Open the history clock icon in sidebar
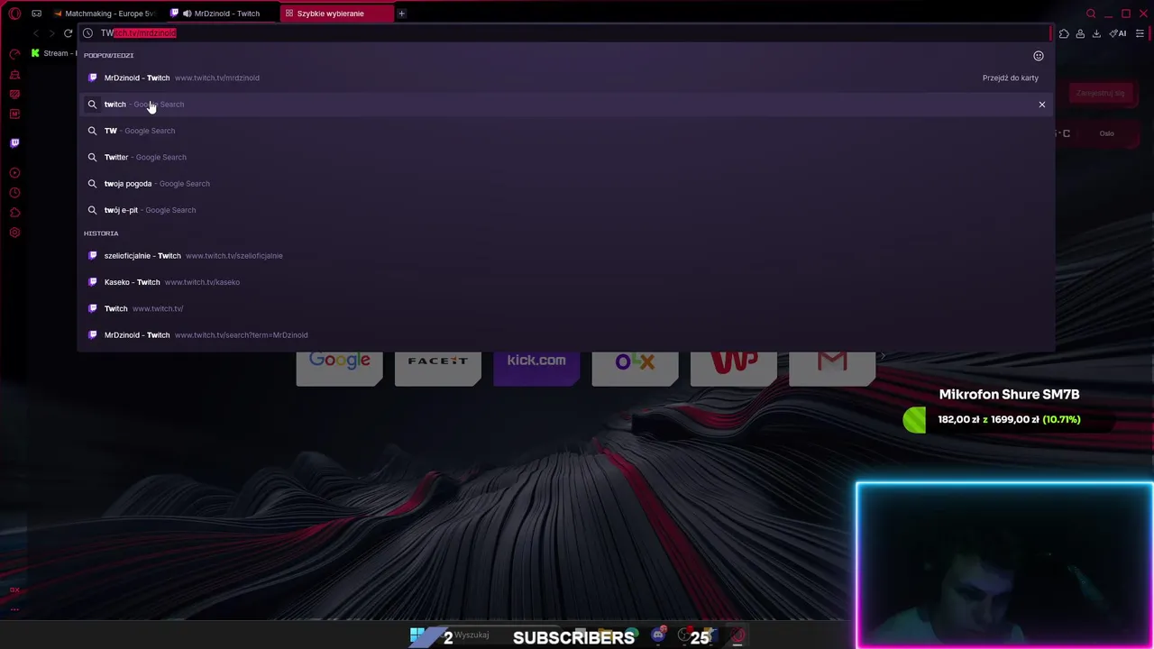This screenshot has width=1154, height=649. click(14, 193)
